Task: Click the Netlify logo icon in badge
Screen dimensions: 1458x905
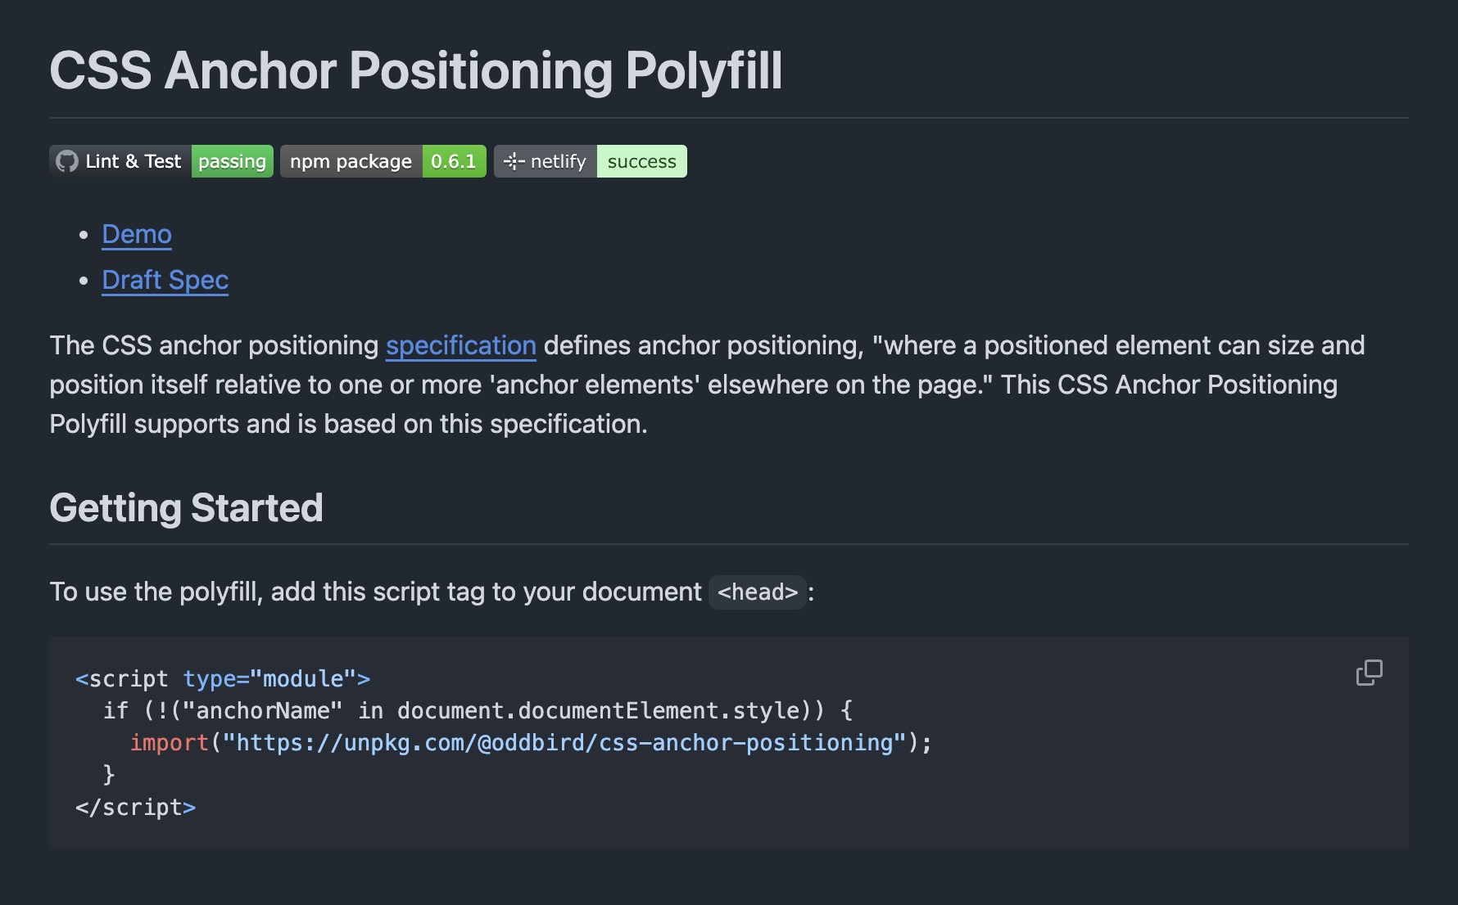Action: coord(514,161)
